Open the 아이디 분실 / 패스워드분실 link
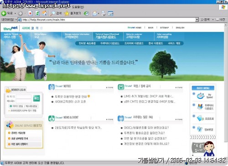Screen dimensions: 228x166 pos(24,106)
